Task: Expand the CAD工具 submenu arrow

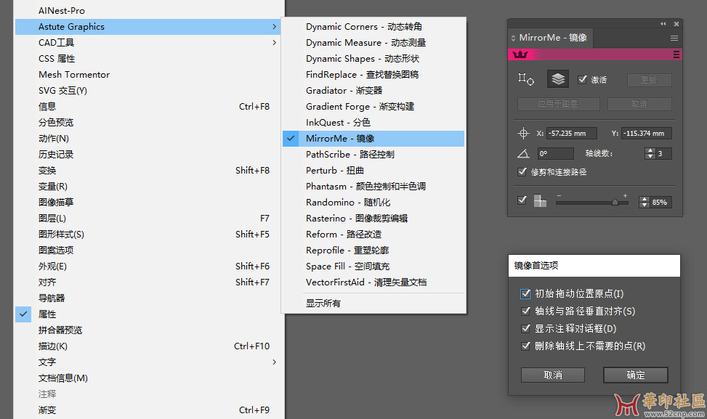Action: [x=274, y=42]
